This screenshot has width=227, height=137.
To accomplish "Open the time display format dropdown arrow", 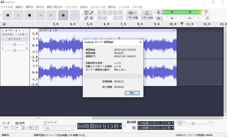I will (121, 126).
